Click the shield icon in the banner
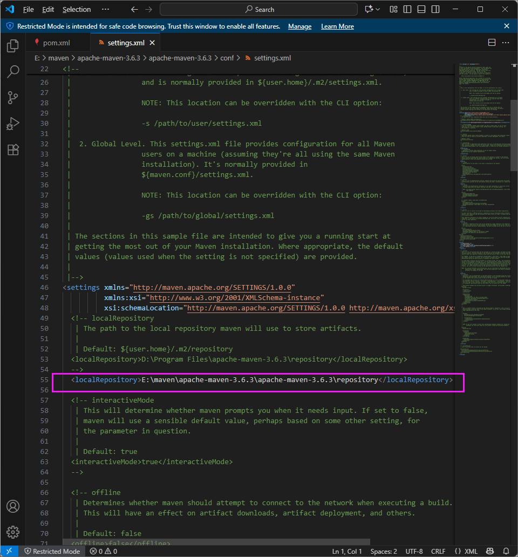The image size is (518, 557). (10, 26)
